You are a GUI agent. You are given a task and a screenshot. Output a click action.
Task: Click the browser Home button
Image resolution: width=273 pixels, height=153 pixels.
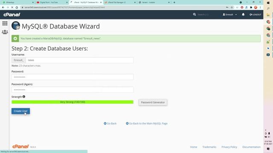click(17, 7)
